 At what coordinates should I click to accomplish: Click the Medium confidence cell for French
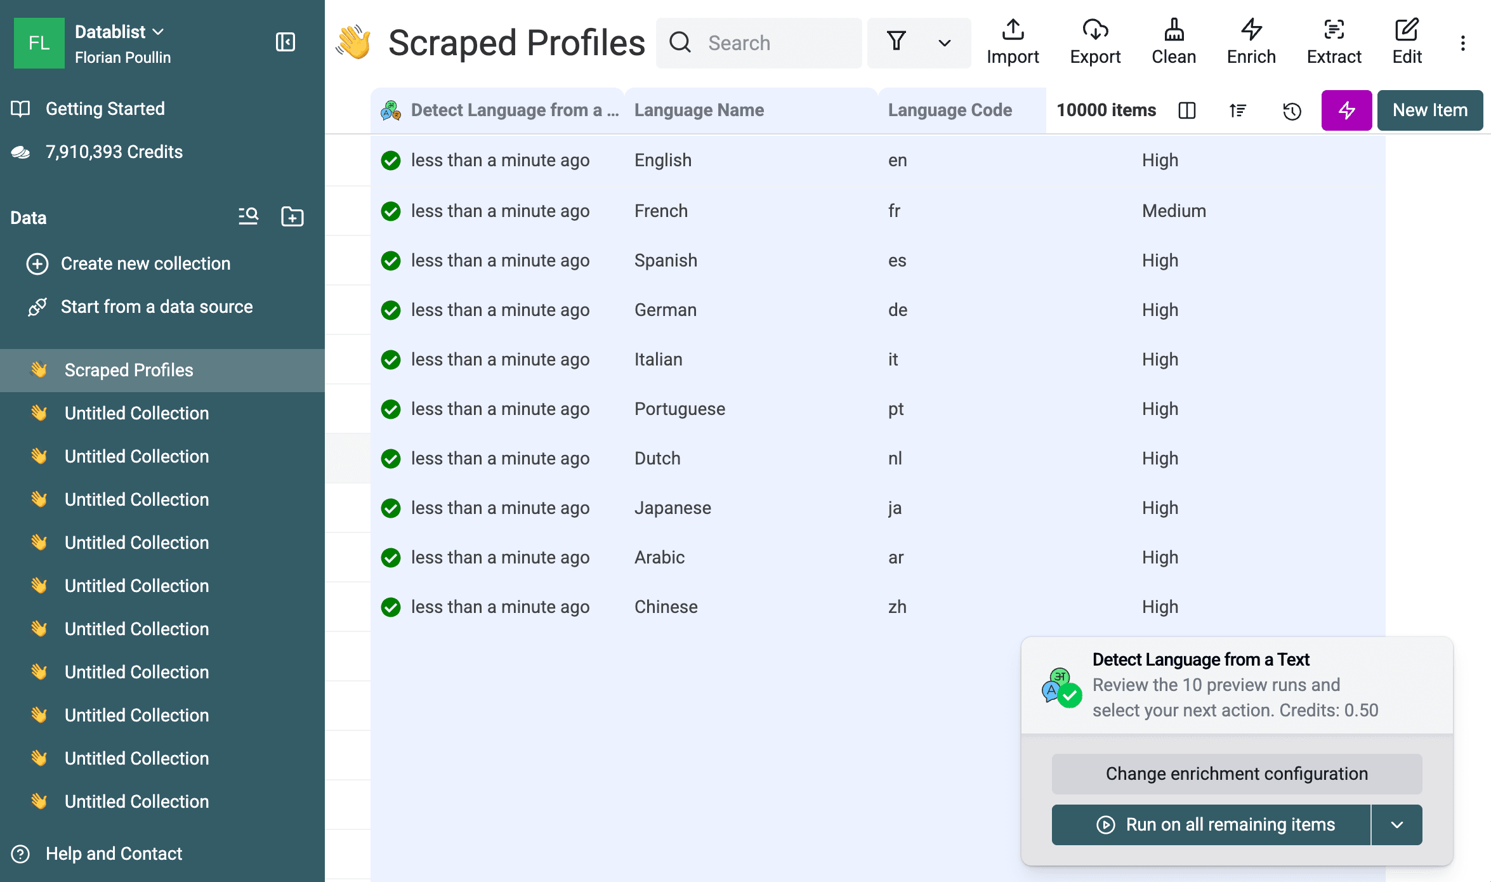click(1174, 211)
